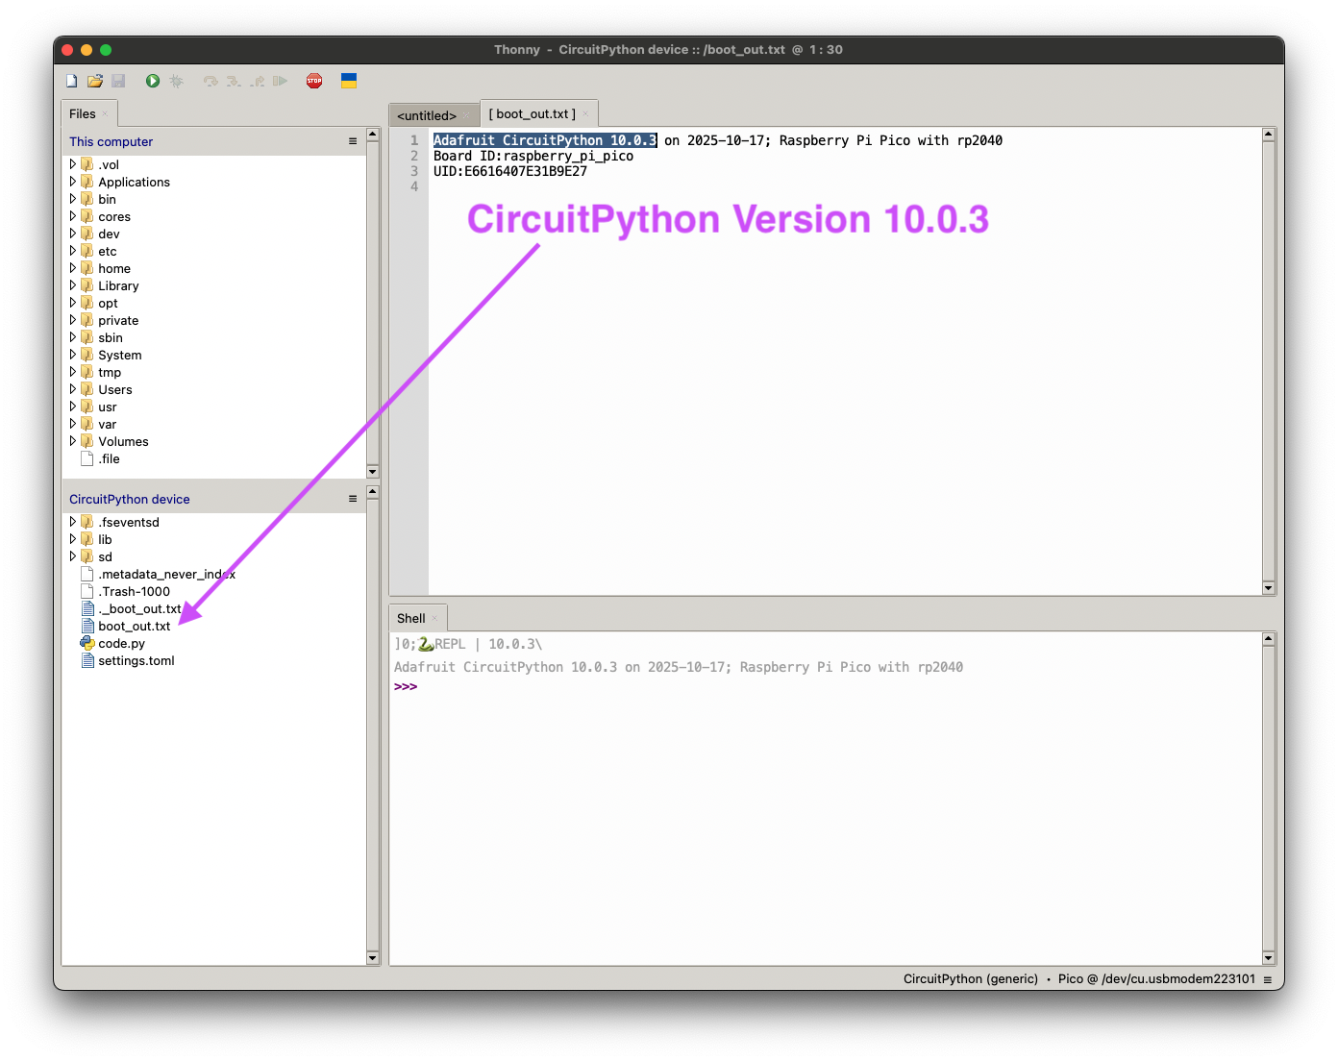The height and width of the screenshot is (1061, 1338).
Task: Click the Step into debug icon
Action: click(234, 81)
